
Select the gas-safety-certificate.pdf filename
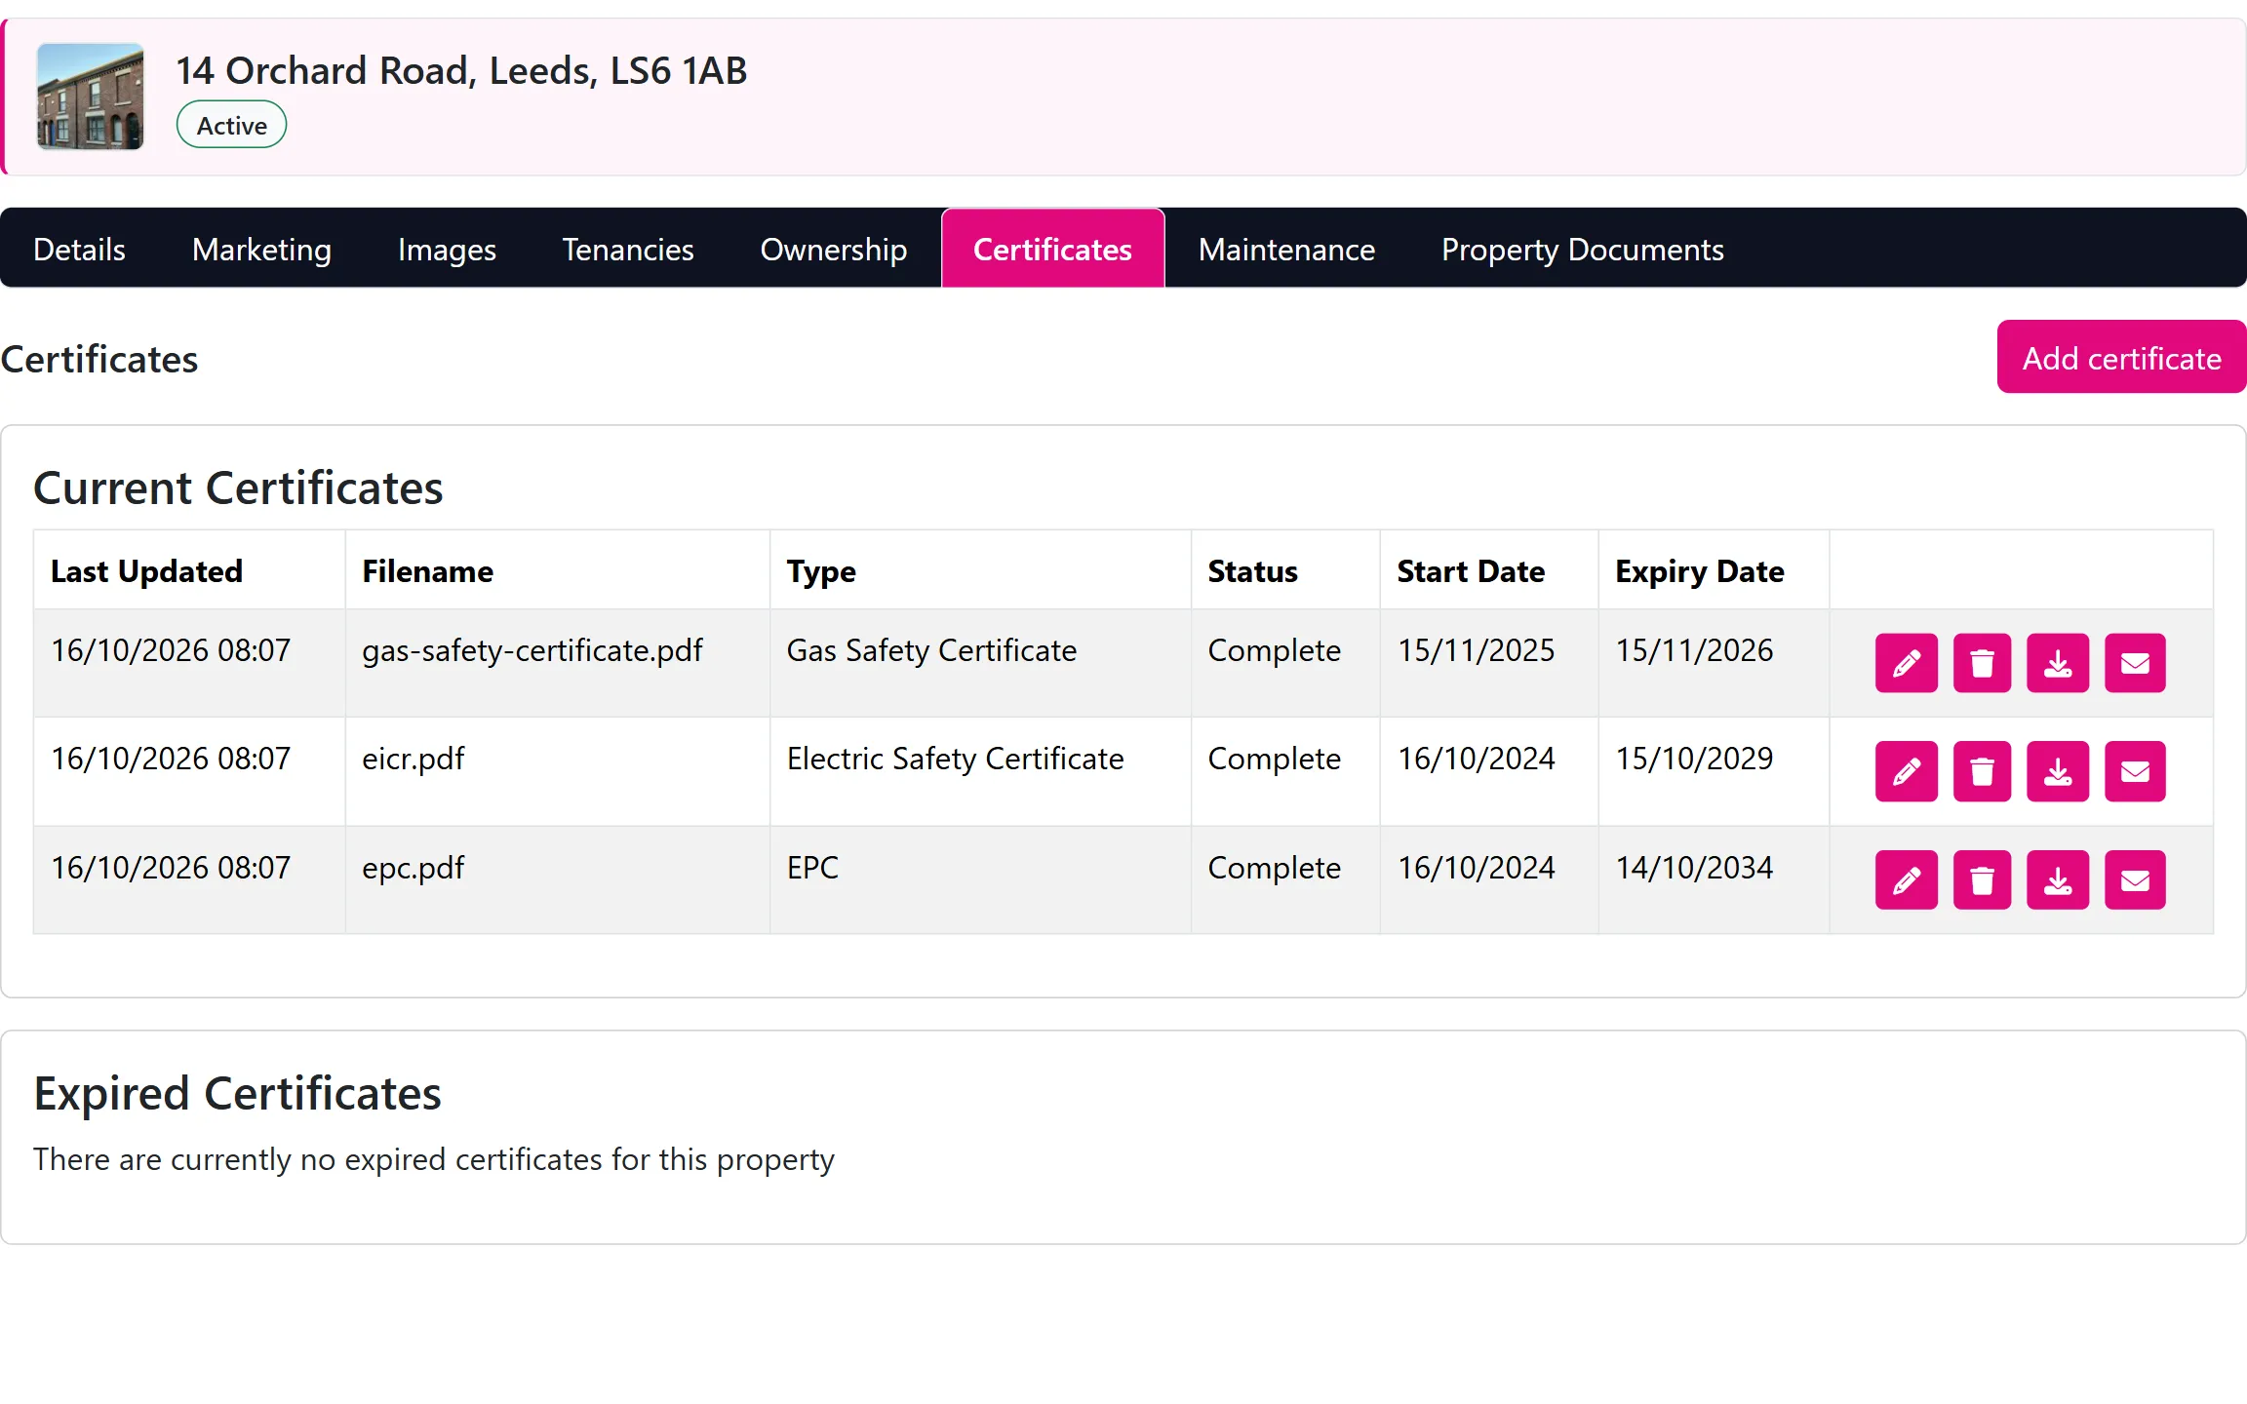pos(532,650)
